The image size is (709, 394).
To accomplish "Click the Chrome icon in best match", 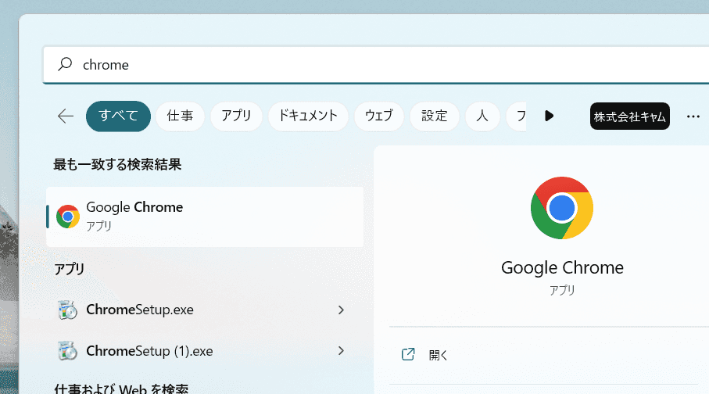I will [68, 217].
